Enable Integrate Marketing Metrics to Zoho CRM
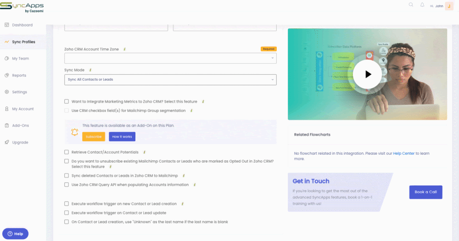459x241 pixels. 67,101
